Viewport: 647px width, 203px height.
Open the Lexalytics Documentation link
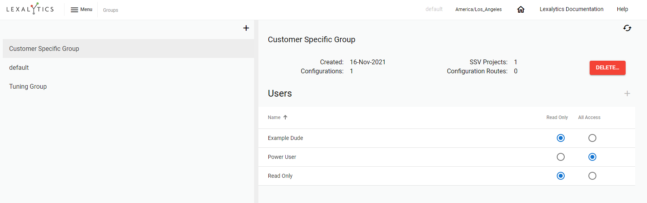(571, 9)
